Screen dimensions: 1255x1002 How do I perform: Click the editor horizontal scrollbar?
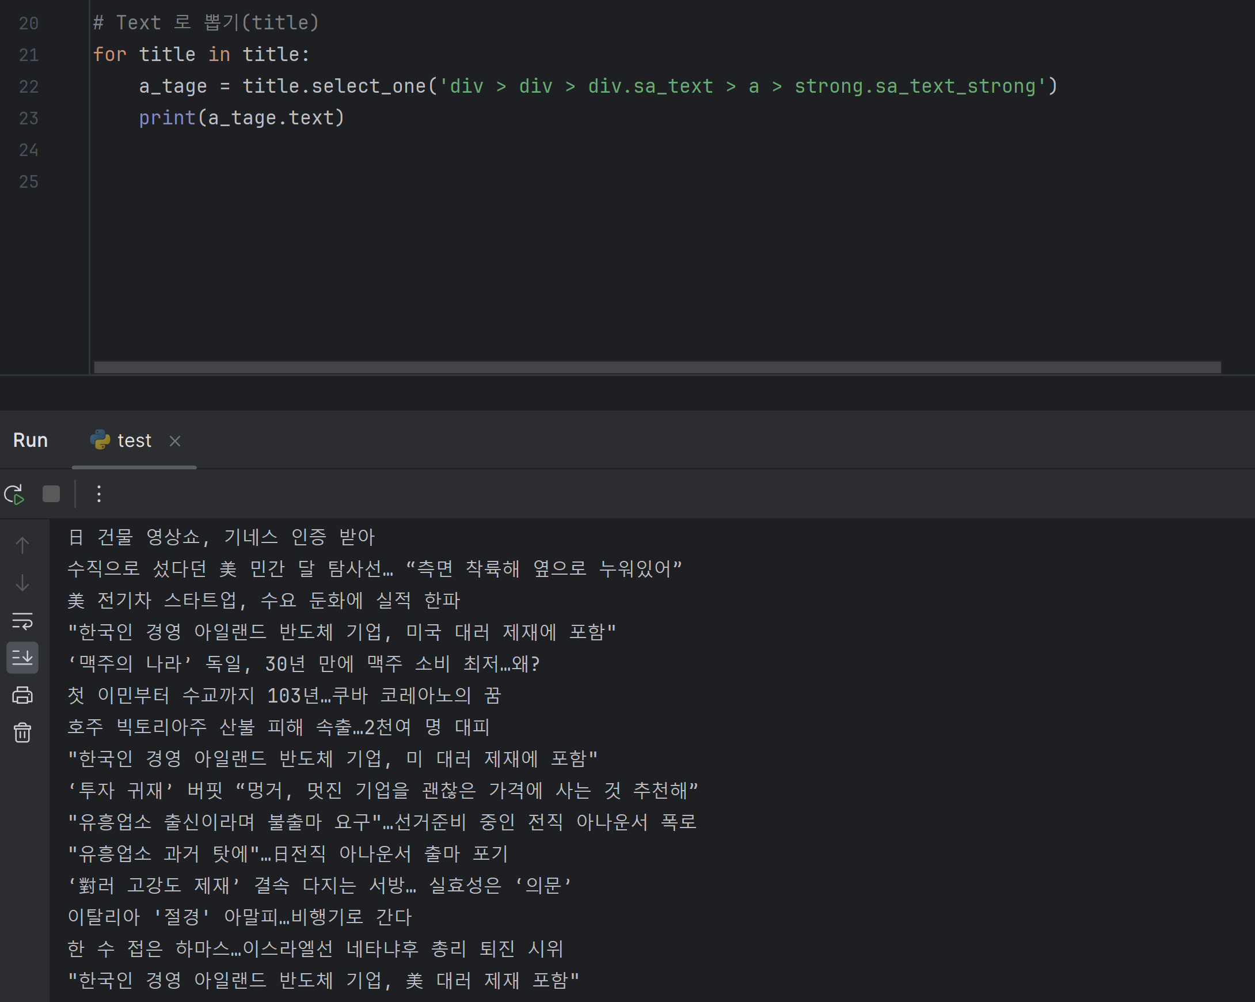point(657,367)
